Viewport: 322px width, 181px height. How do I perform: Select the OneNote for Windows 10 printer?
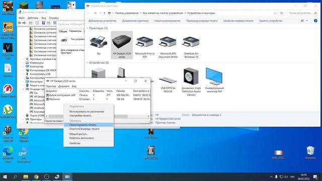(191, 46)
